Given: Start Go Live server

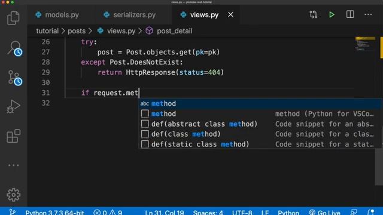Looking at the screenshot, I should coord(324,213).
